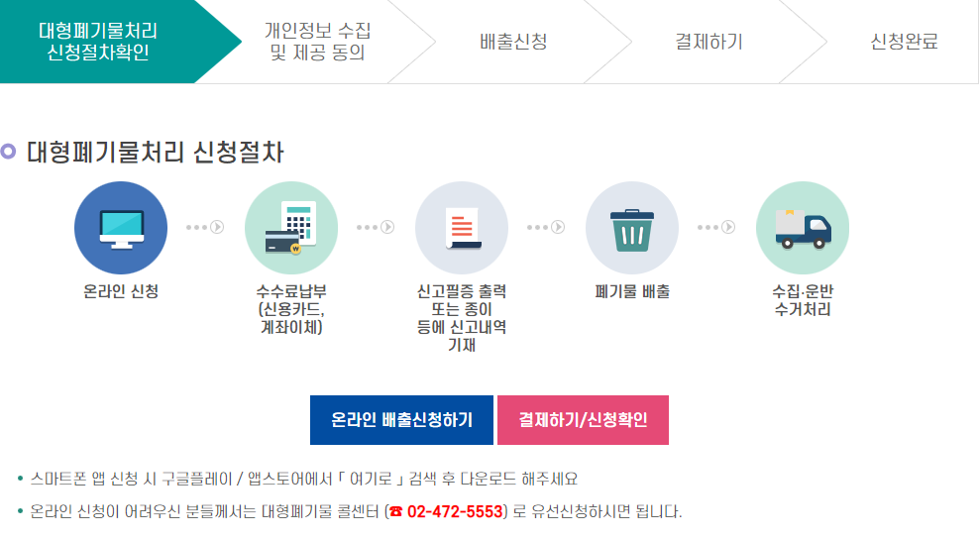This screenshot has width=979, height=540.
Task: Click the red telephone icon by call center number
Action: tap(396, 512)
